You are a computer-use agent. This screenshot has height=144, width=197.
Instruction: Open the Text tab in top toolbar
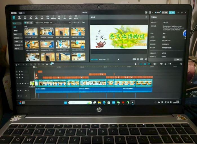click(25, 17)
